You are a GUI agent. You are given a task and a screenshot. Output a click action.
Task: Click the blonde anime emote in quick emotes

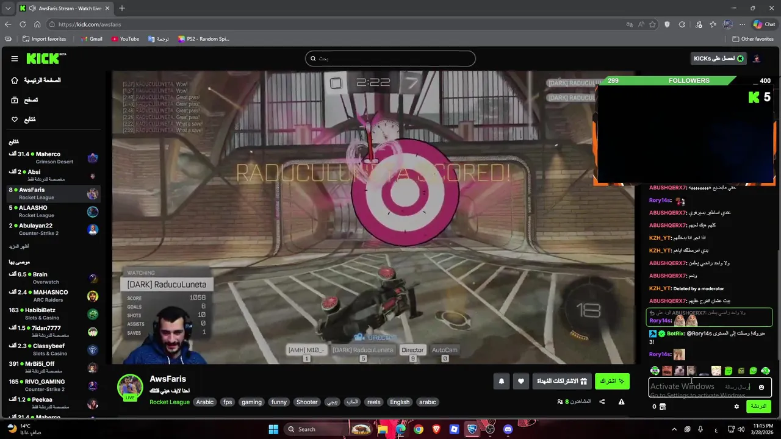(716, 371)
